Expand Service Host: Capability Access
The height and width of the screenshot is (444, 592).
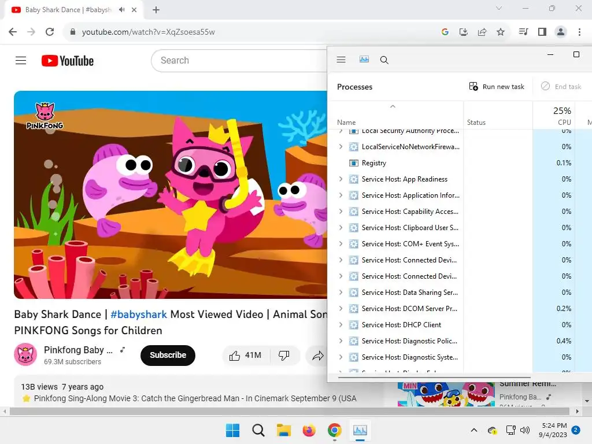[x=341, y=212]
